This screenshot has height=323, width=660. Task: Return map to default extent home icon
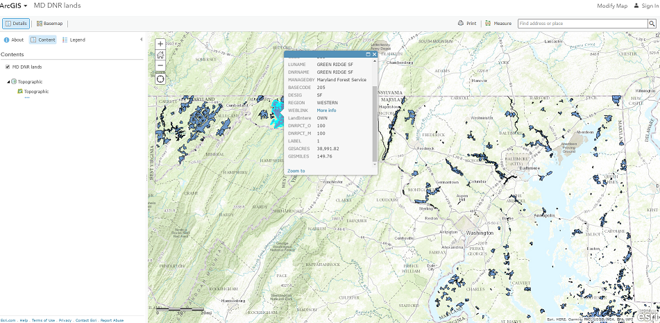(x=160, y=55)
